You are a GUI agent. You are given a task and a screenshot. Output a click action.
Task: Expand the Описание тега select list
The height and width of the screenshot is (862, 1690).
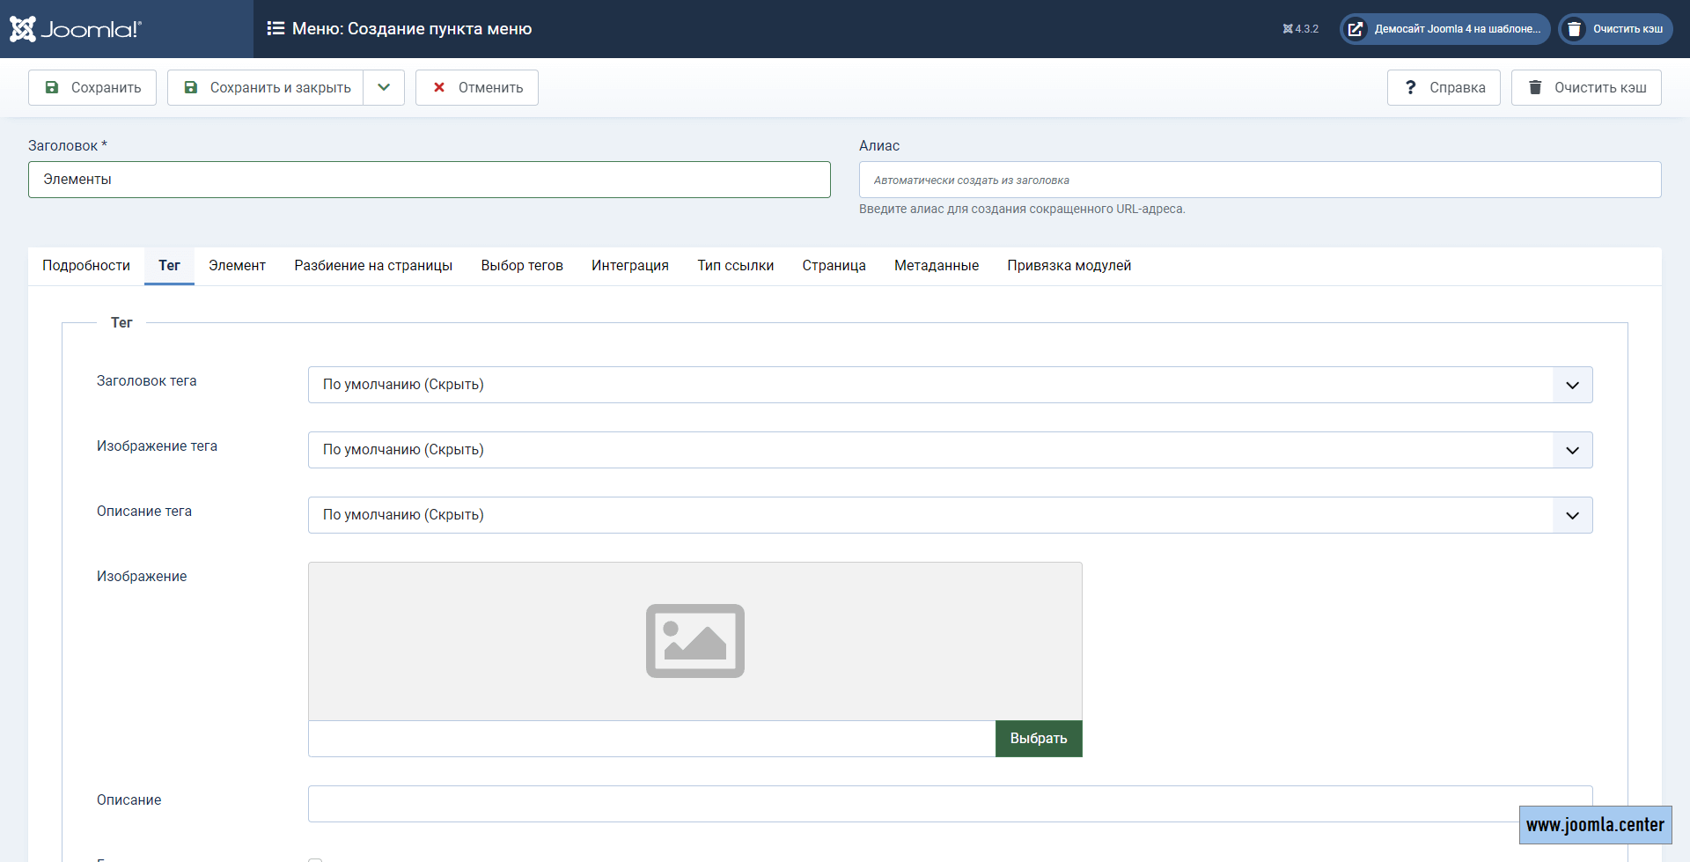[x=949, y=515]
